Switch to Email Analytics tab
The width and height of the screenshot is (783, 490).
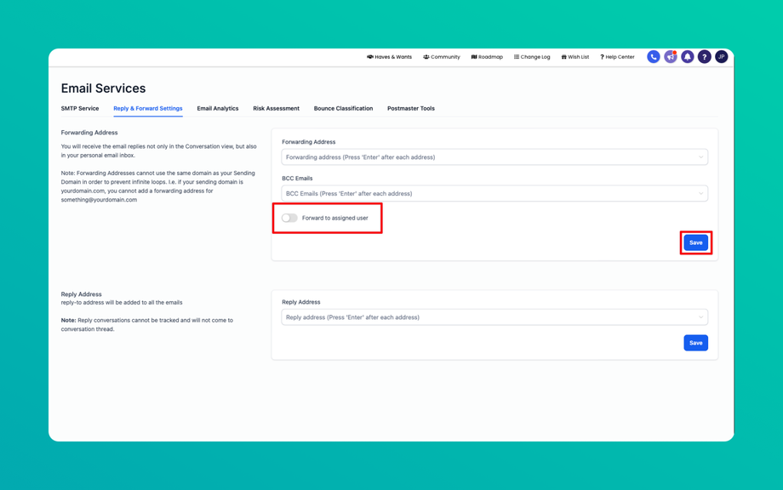pos(218,108)
